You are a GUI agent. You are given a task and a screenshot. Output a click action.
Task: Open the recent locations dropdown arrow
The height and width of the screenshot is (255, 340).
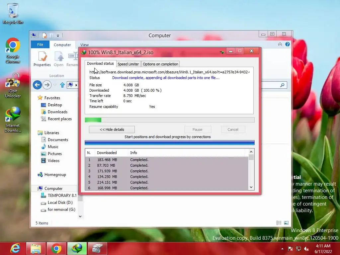(55, 85)
